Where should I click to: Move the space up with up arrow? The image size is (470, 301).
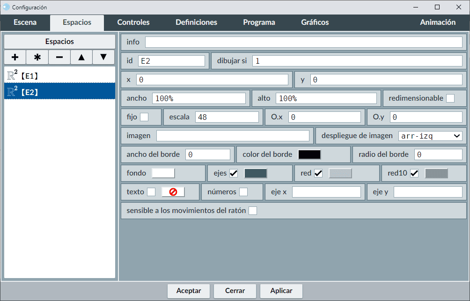coord(81,57)
